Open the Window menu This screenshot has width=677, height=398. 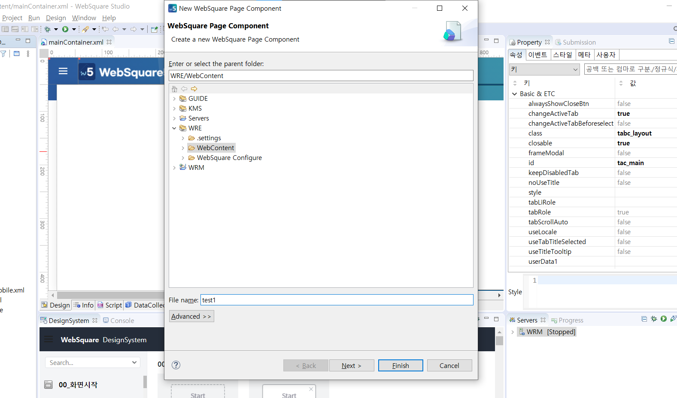pyautogui.click(x=84, y=18)
